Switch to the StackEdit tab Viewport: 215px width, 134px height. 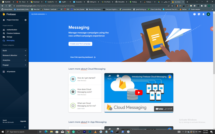(x=8, y=2)
